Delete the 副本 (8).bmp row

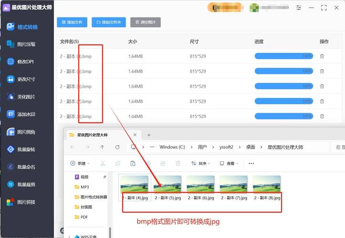click(x=322, y=116)
